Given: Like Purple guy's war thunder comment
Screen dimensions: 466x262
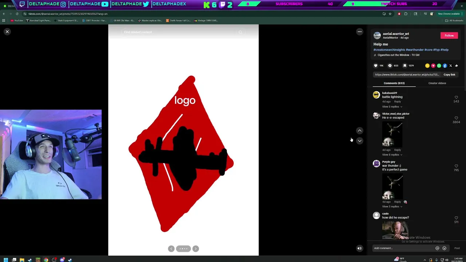Looking at the screenshot, I should (x=456, y=166).
